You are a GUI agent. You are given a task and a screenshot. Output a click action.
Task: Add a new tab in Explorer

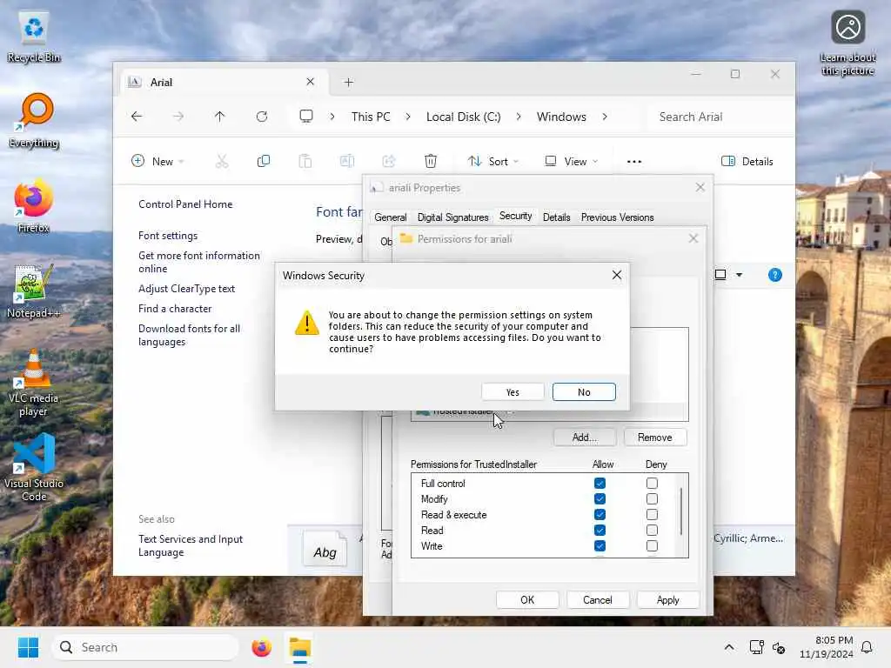coord(348,83)
